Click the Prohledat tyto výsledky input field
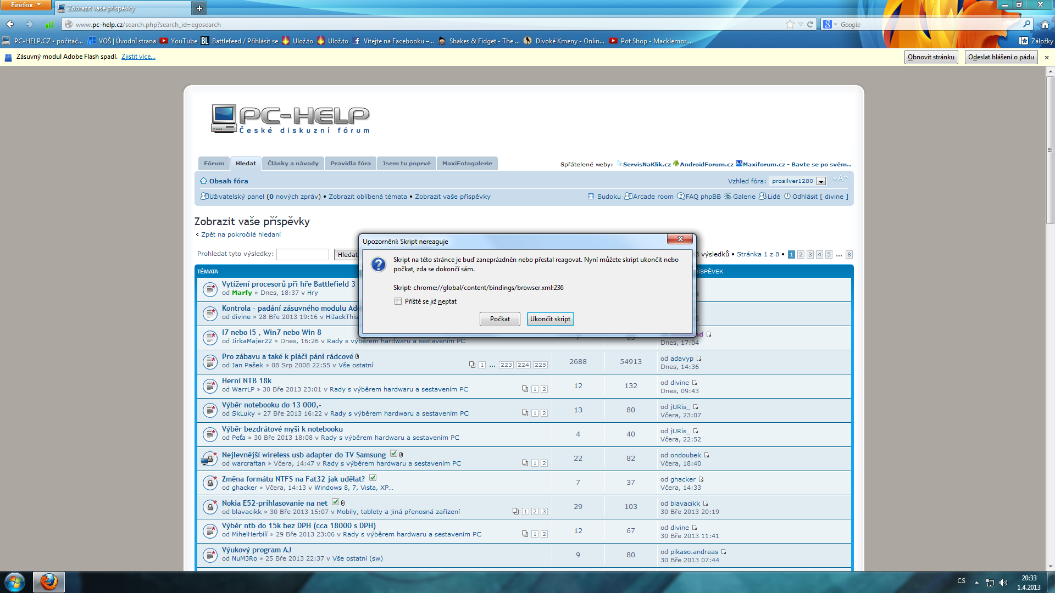The image size is (1055, 593). (302, 254)
